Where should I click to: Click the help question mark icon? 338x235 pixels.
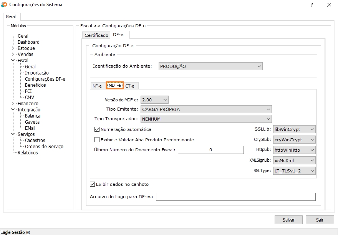coord(311,5)
